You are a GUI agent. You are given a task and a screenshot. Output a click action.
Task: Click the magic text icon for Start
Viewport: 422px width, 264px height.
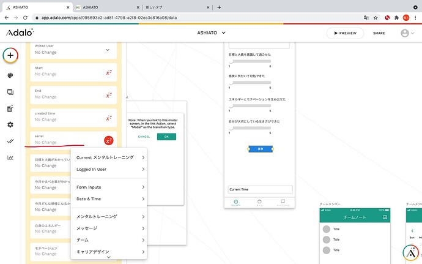(109, 72)
